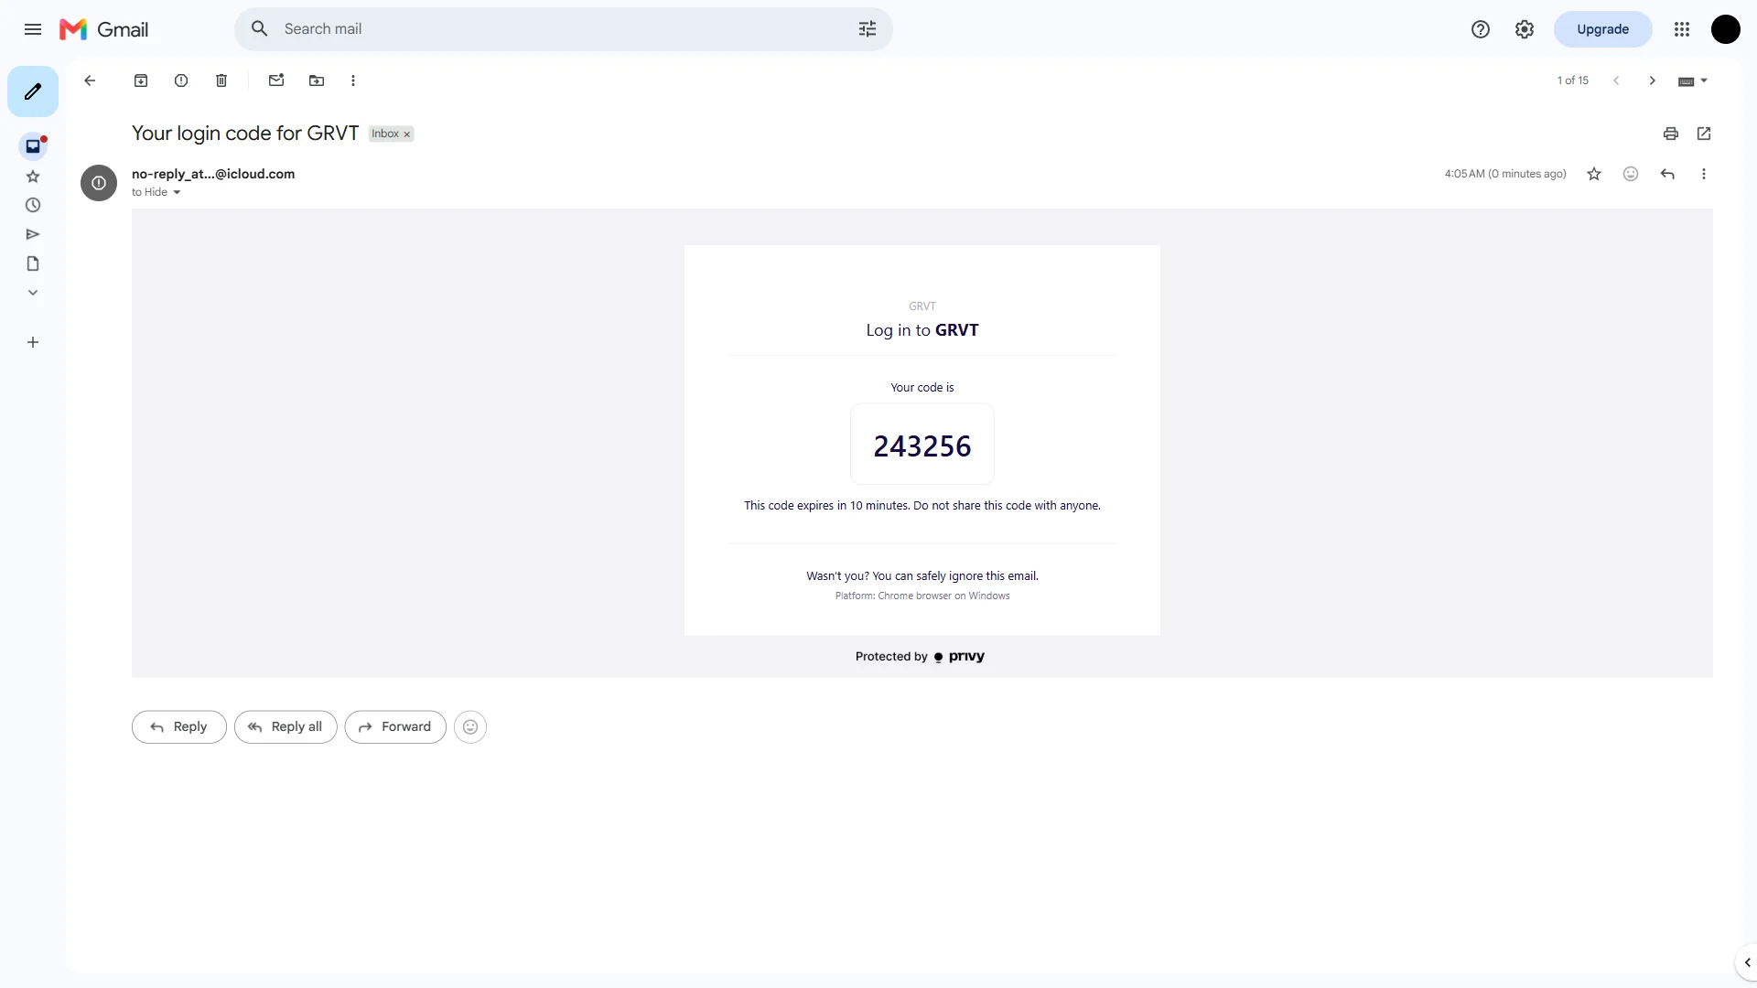This screenshot has width=1757, height=988.
Task: Go to the next email arrow
Action: click(x=1653, y=81)
